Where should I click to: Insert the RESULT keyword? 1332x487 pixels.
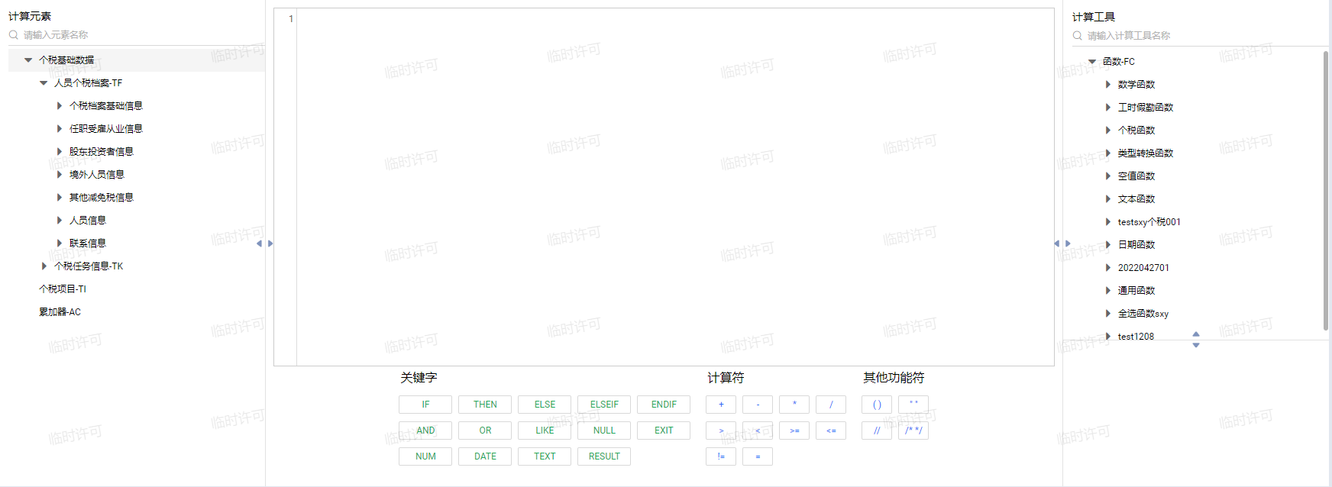(x=603, y=456)
